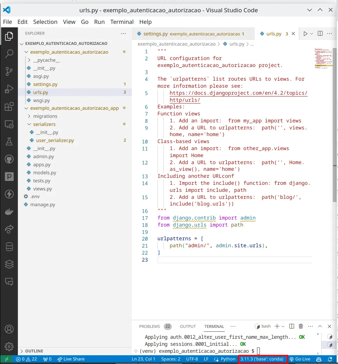Open the Copilot status icon
Screen dimensions: 338x364
319,359
